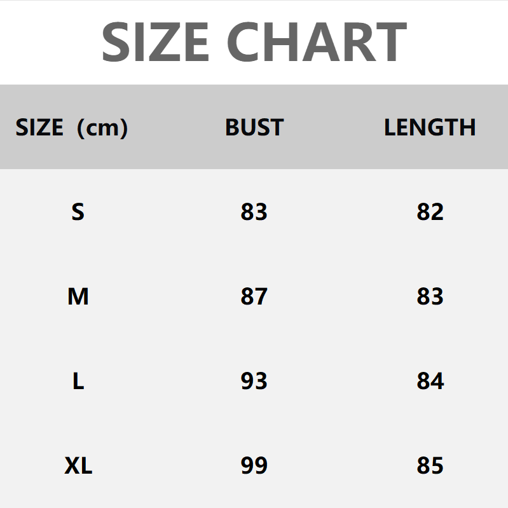Select the length value 83 for size M
The height and width of the screenshot is (508, 508).
(x=430, y=296)
